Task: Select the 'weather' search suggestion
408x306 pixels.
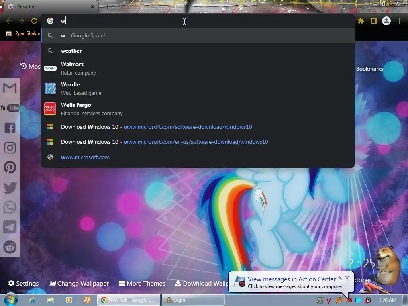Action: coord(198,51)
